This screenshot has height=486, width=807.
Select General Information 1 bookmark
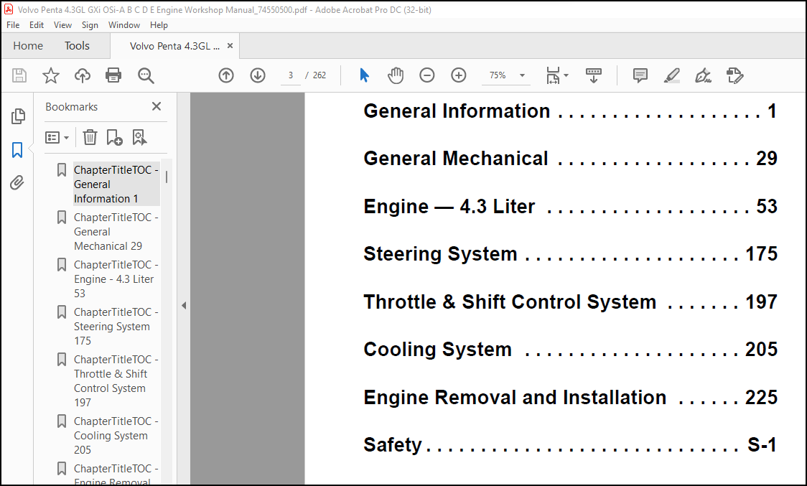point(116,184)
